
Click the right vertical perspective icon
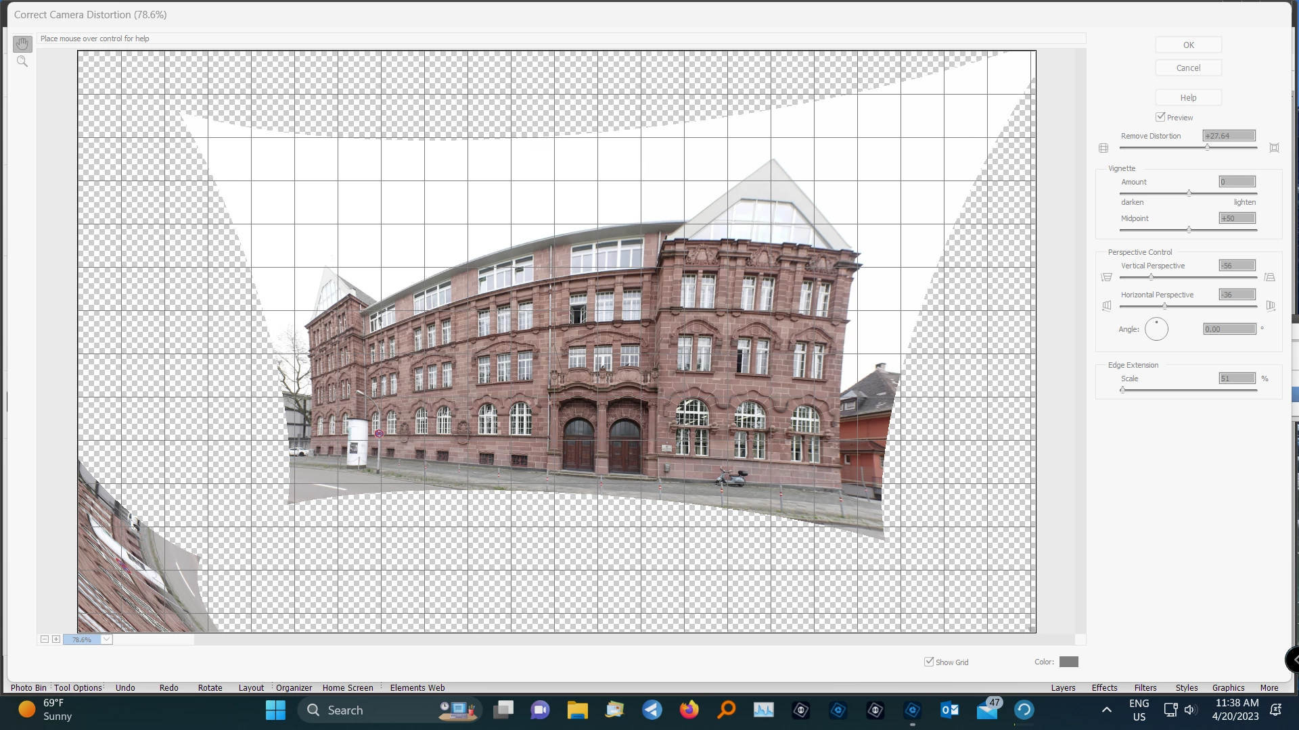[1269, 277]
